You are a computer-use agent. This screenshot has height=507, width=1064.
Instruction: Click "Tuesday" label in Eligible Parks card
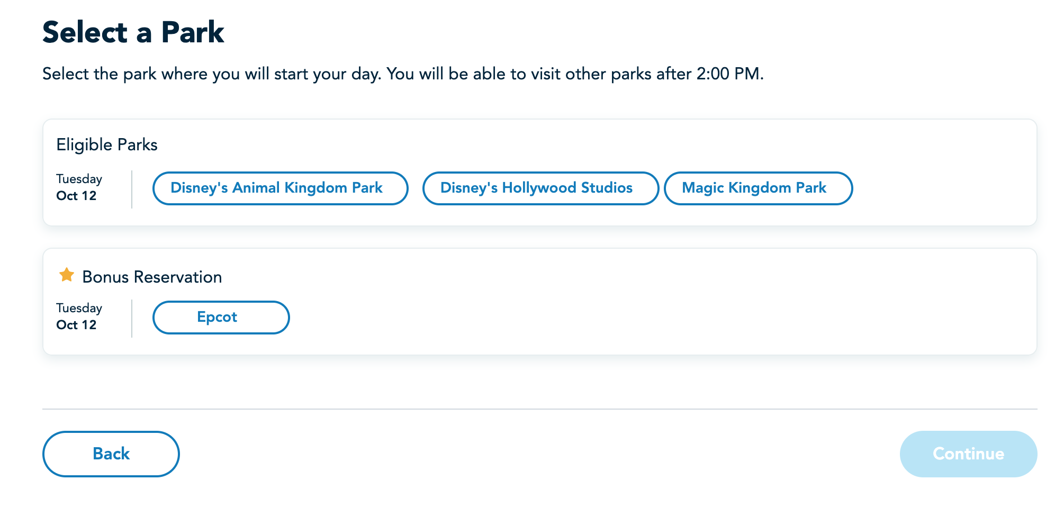(x=79, y=179)
